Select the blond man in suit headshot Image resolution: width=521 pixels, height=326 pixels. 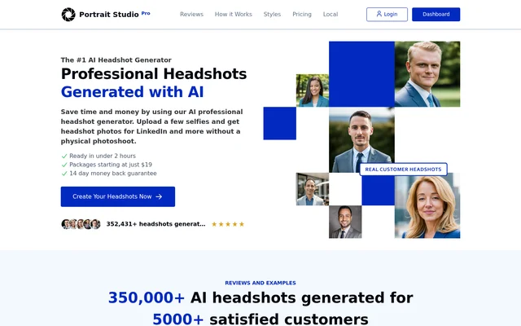coord(427,74)
